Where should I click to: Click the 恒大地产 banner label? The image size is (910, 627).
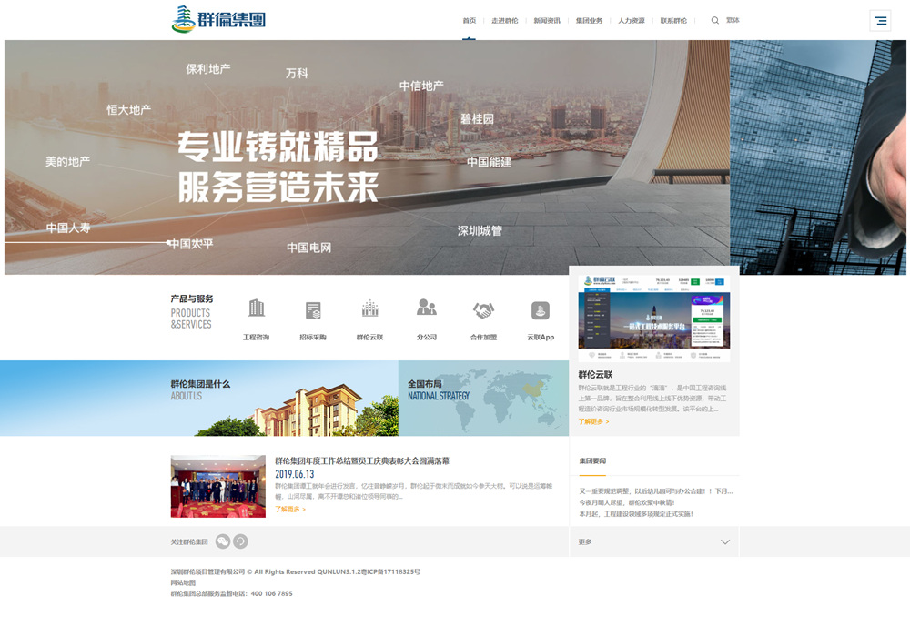129,110
